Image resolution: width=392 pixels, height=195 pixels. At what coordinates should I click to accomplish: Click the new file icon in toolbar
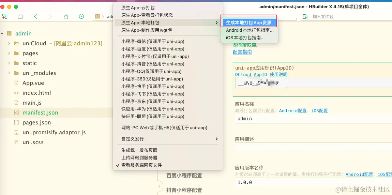click(4, 16)
